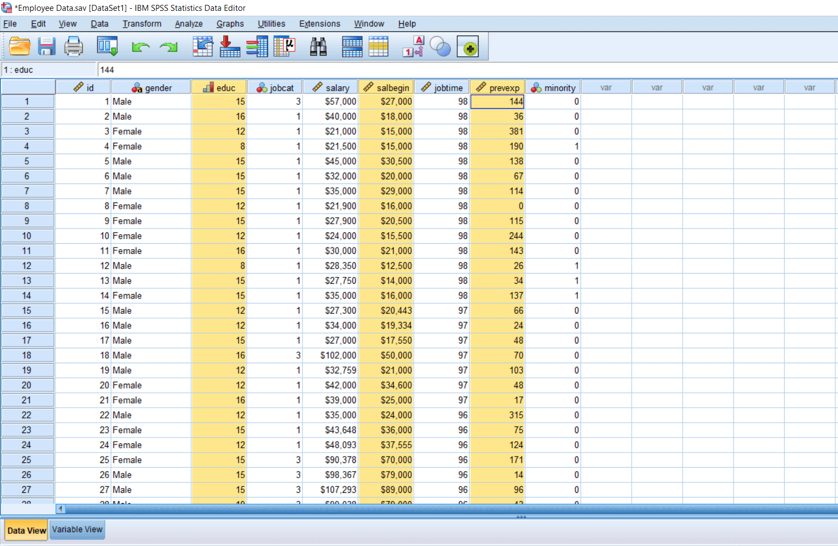The image size is (838, 546).
Task: Click the Find binoculars icon
Action: point(318,47)
